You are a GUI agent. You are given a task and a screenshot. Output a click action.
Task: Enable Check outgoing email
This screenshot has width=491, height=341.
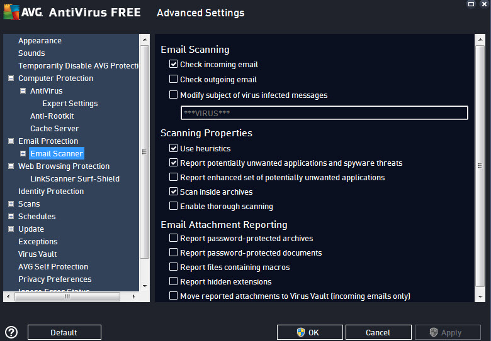tap(173, 79)
